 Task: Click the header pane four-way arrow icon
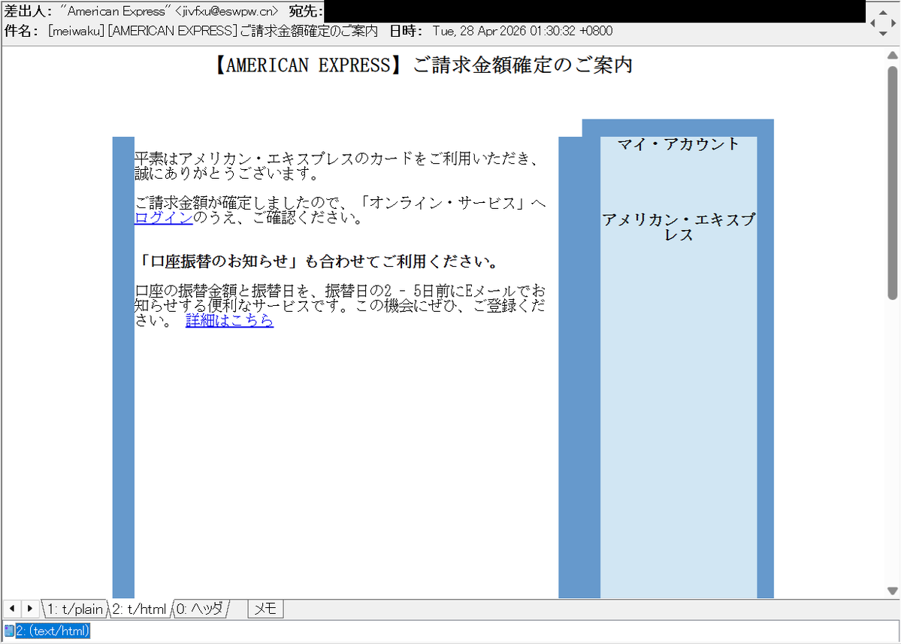(883, 23)
